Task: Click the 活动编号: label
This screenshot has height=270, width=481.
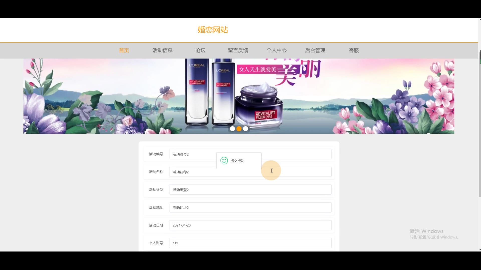Action: [x=157, y=154]
